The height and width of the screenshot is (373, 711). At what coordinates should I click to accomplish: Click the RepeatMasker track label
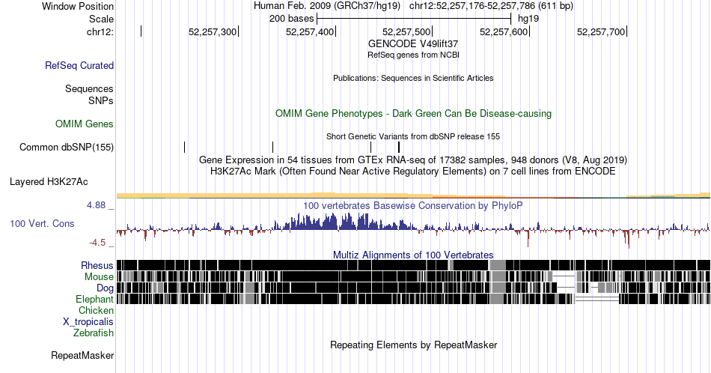click(x=82, y=355)
